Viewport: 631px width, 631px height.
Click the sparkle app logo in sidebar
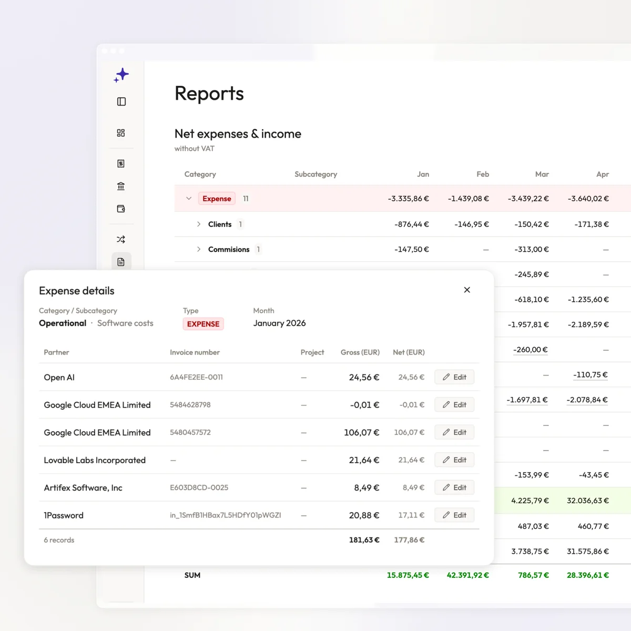coord(121,75)
